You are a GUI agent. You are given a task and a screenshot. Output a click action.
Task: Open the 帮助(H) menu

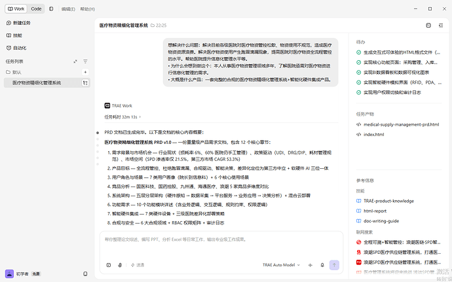[x=87, y=9]
